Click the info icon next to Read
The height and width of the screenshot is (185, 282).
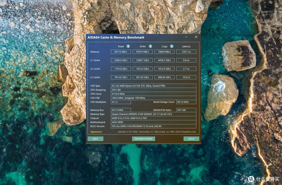tap(128, 46)
